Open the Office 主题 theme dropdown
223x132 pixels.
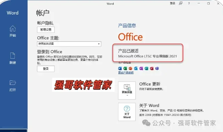69,44
